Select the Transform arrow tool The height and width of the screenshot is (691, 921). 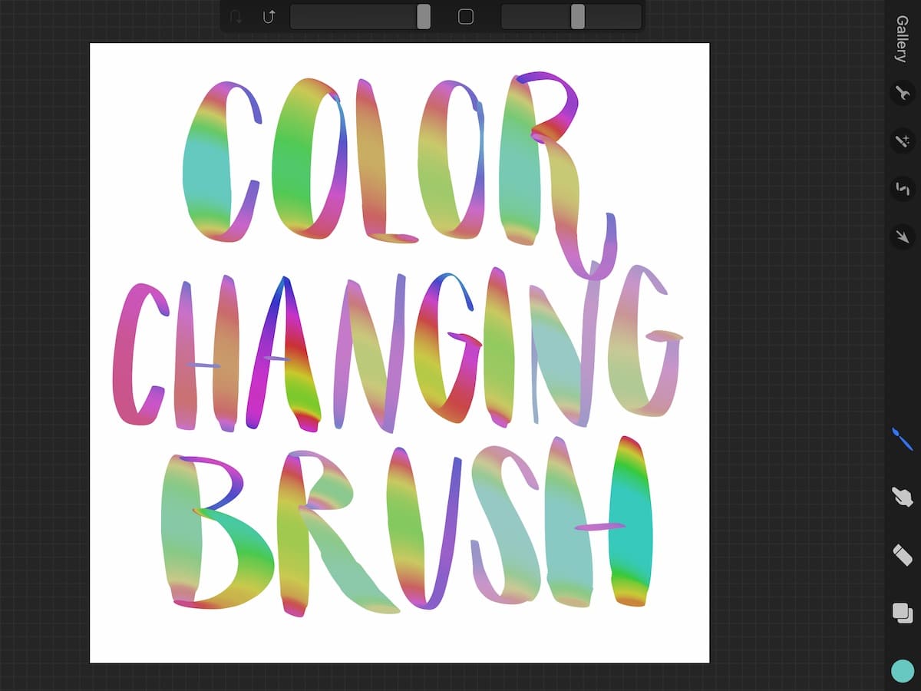point(903,234)
